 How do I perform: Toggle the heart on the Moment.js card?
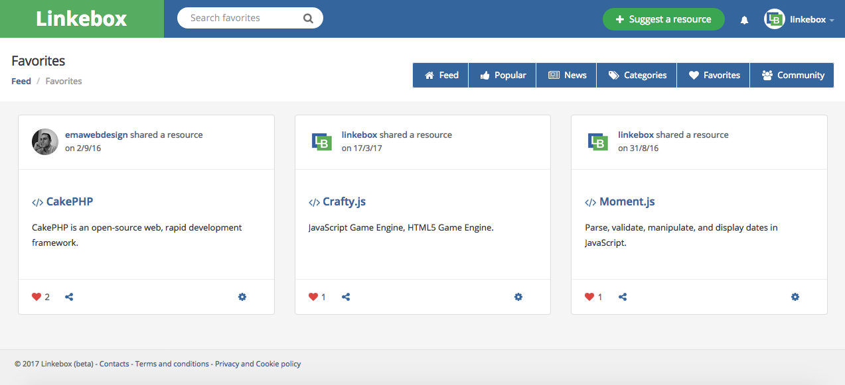[x=589, y=297]
